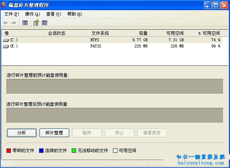This screenshot has height=168, width=230.
Task: Click the green unmovable files legend swatch
Action: (x=74, y=151)
